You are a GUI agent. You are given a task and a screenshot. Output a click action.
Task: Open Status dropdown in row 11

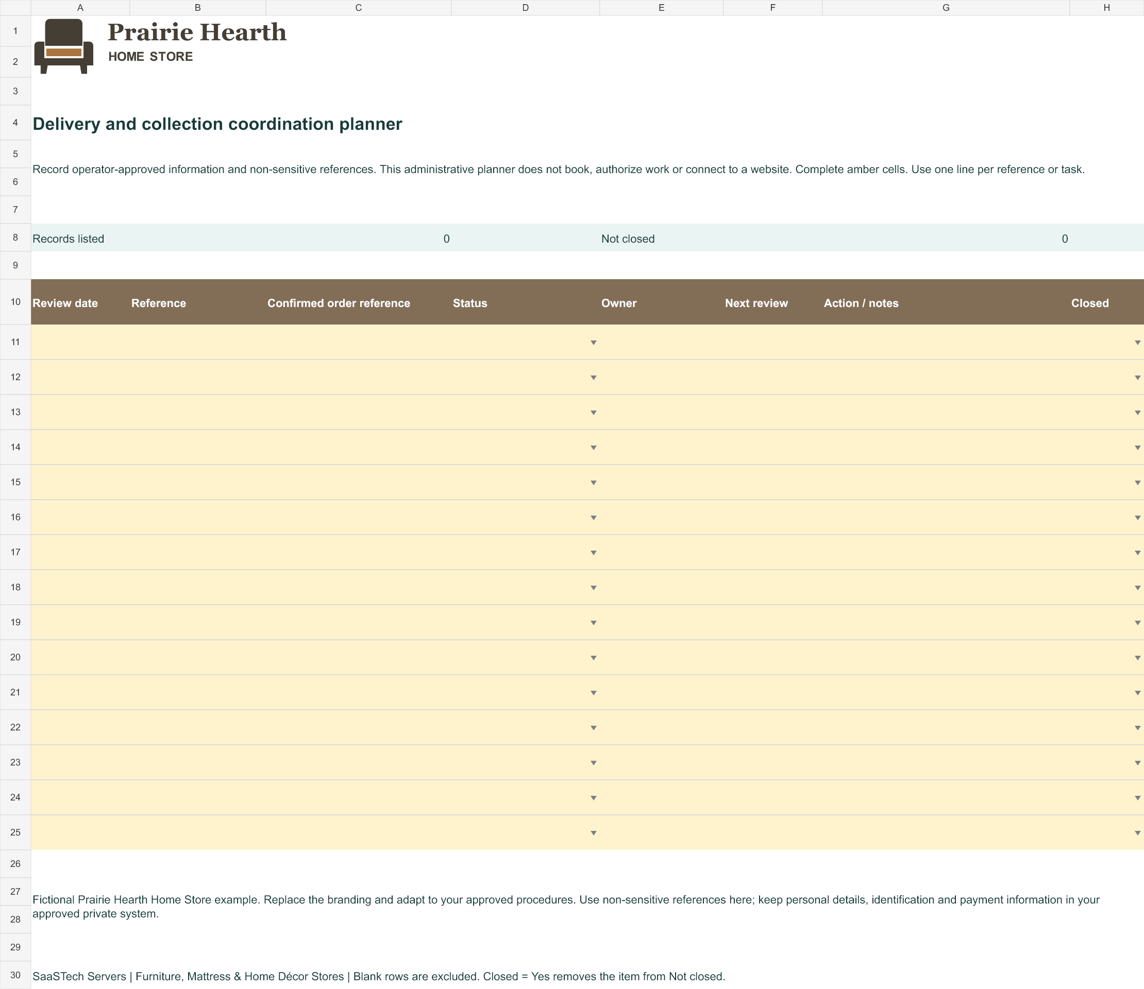tap(594, 343)
